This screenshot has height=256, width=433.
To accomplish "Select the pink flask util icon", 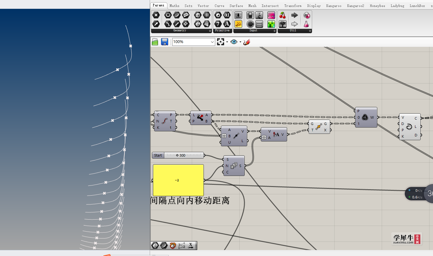I will pos(306,24).
